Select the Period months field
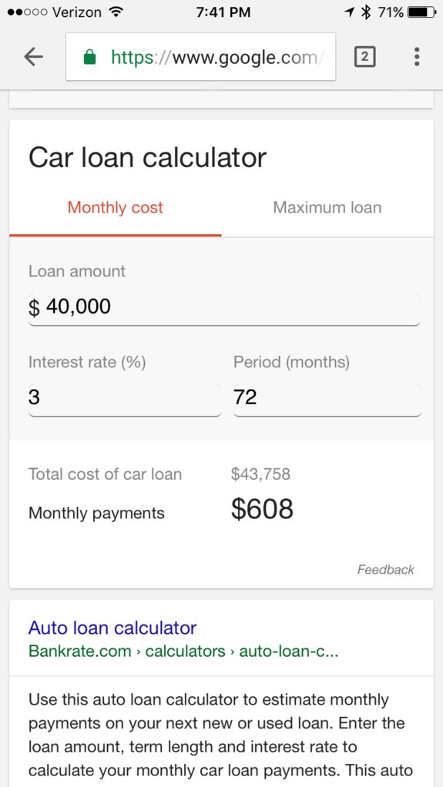 click(327, 399)
